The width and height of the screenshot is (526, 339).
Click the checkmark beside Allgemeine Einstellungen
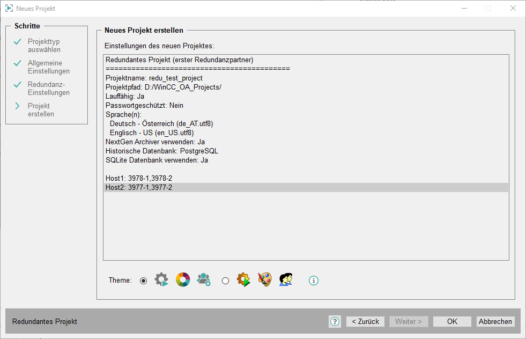(18, 63)
